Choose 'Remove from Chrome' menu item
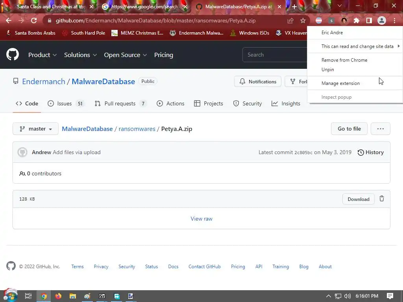Viewport: 403px width, 302px height. 355,60
